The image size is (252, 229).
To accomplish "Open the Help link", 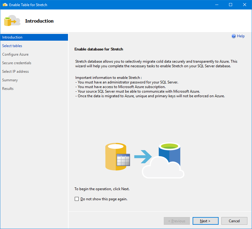I will [x=241, y=36].
